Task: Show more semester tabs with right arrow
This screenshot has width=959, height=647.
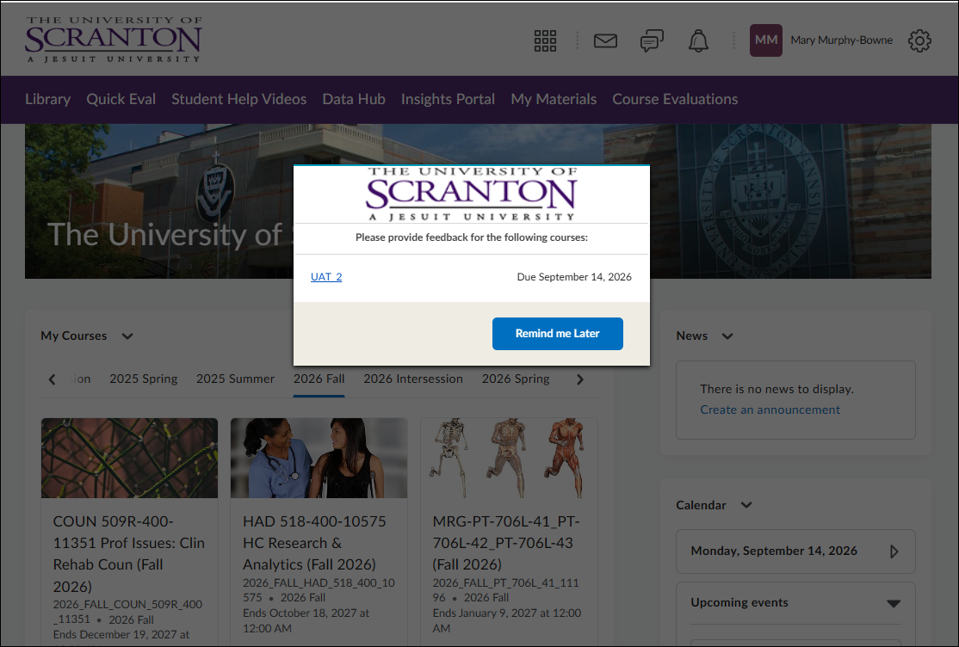Action: click(x=580, y=379)
